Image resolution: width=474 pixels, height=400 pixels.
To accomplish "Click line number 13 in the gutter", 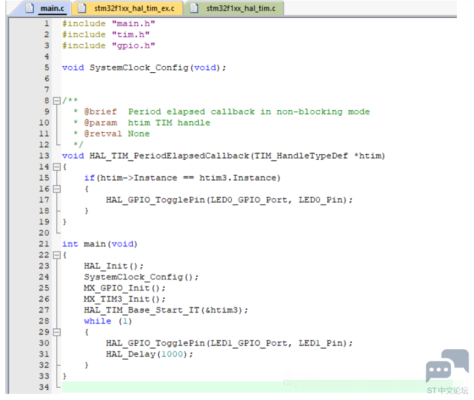I will click(43, 156).
